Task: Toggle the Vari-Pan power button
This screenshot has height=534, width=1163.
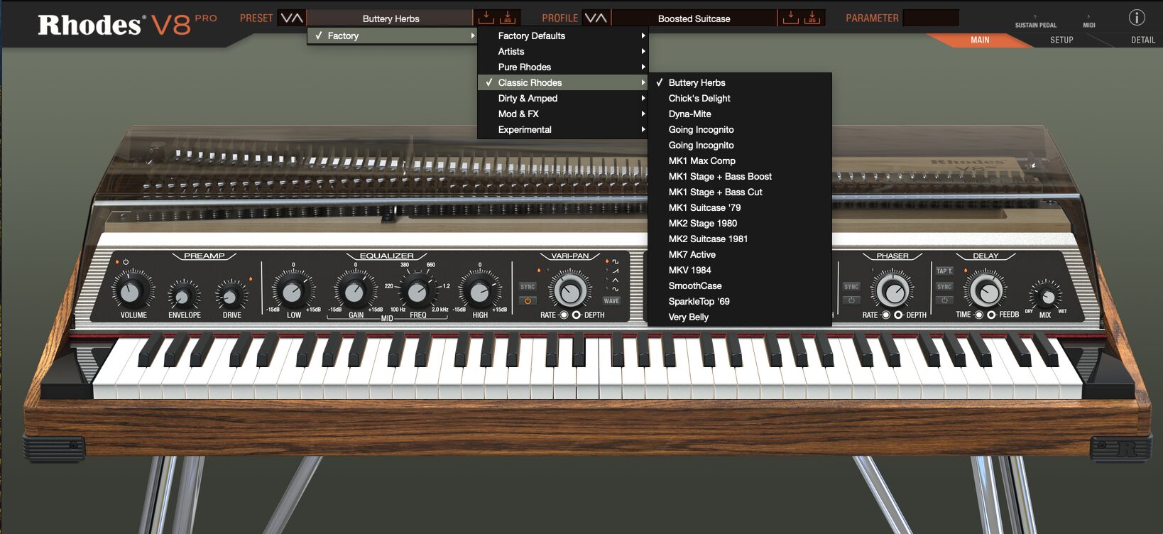Action: pos(528,301)
